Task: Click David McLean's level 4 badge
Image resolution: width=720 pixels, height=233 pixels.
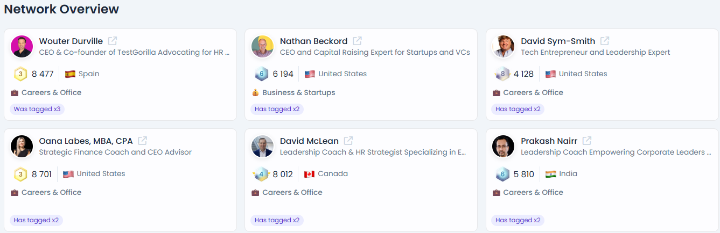Action: [x=261, y=174]
